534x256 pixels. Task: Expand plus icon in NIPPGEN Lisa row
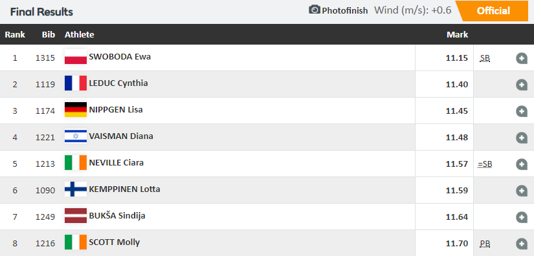point(522,111)
